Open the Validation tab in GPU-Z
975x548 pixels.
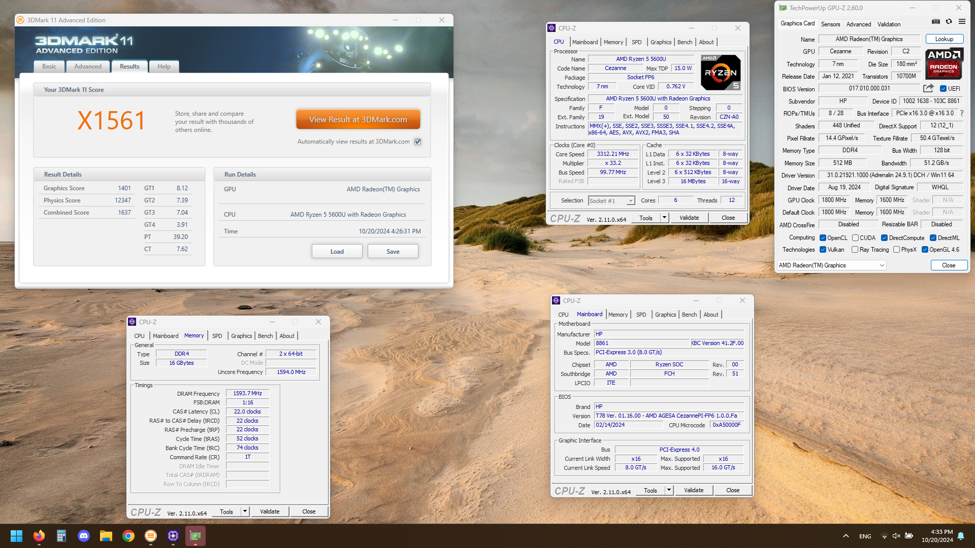(889, 24)
